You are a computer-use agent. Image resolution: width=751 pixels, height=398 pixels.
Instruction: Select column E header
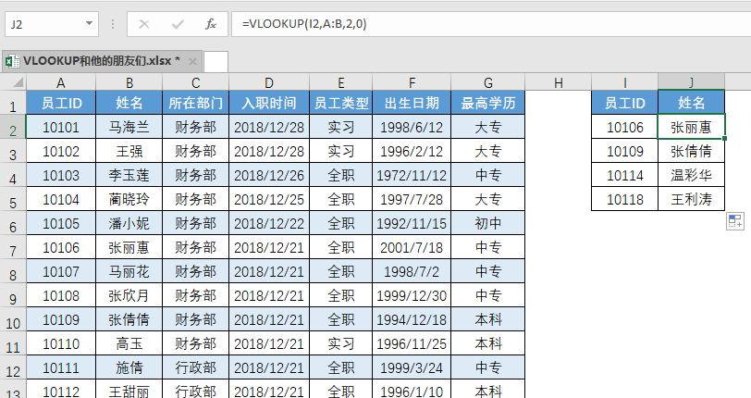pos(341,82)
